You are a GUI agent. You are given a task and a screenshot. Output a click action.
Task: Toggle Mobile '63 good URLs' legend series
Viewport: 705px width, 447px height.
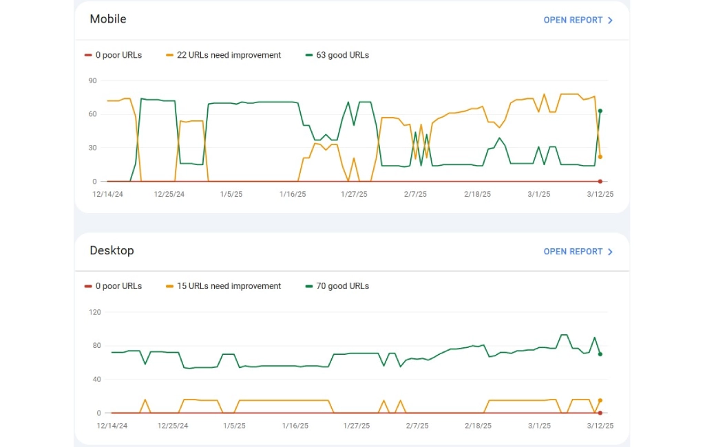click(x=337, y=55)
